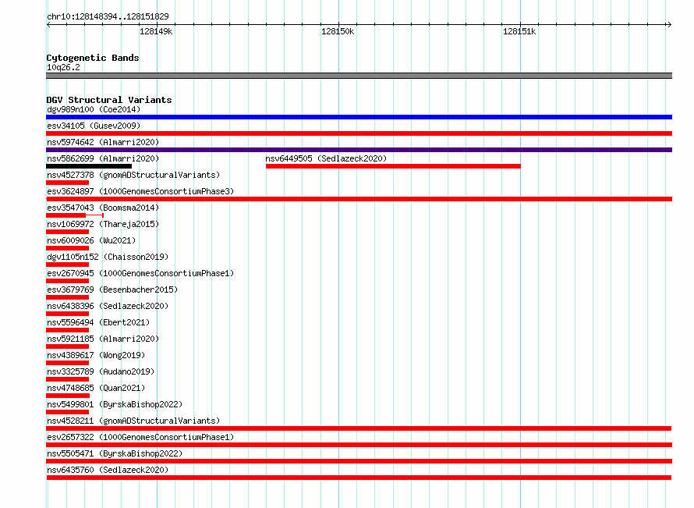Open nsv4528211 (gnomADStructuralVariants) label
Viewport: 694px width, 508px height.
133,421
